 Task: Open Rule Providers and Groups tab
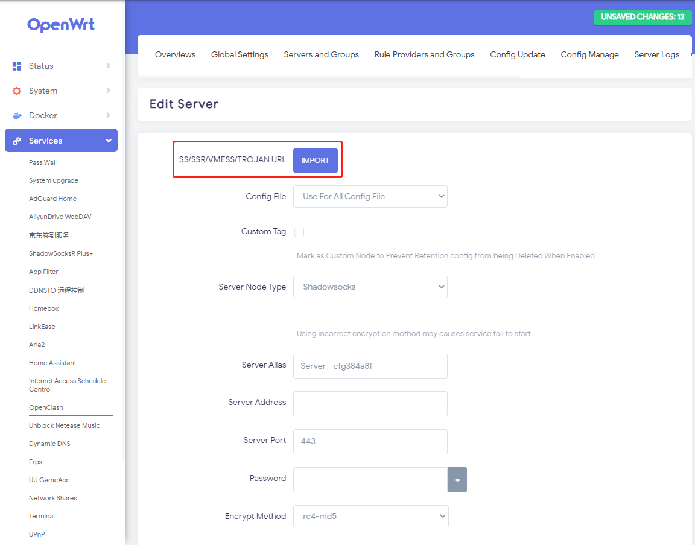424,54
